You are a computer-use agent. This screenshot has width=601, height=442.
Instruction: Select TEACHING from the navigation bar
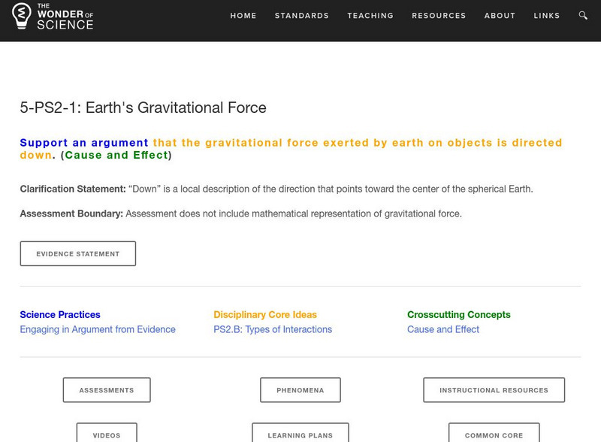pyautogui.click(x=371, y=15)
